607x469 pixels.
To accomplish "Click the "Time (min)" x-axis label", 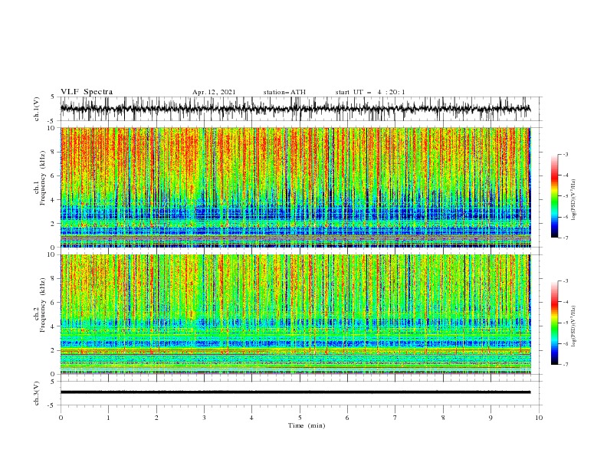I will tap(307, 425).
